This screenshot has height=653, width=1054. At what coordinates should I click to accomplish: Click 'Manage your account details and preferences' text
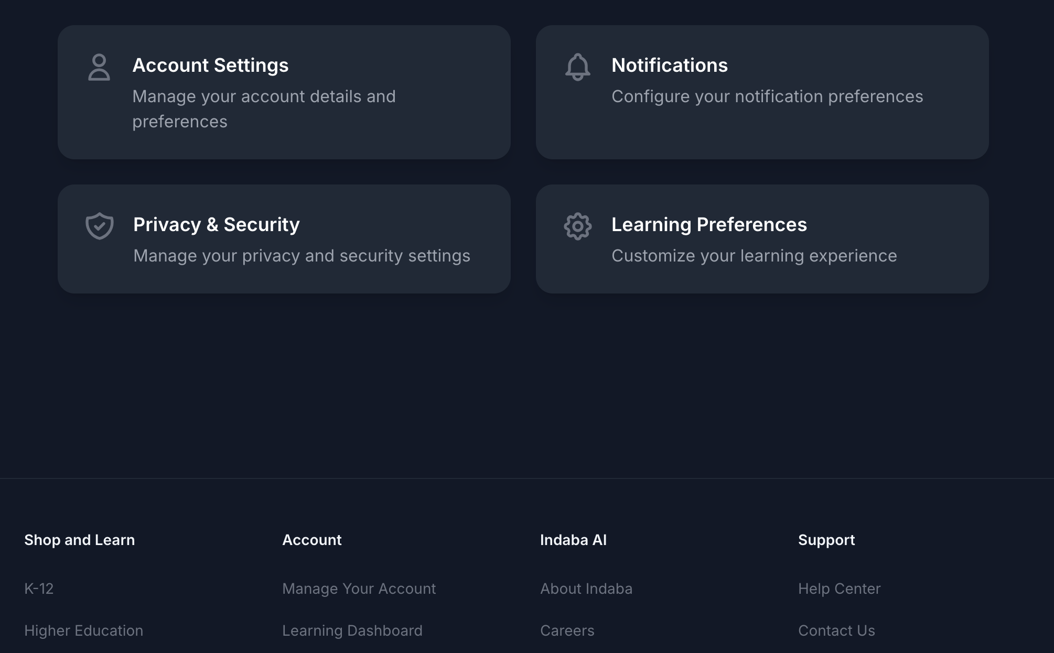pyautogui.click(x=263, y=108)
